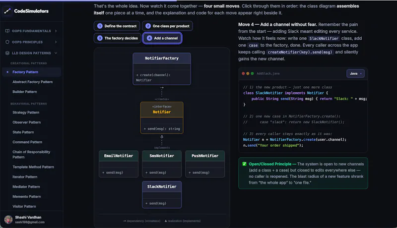
Task: Open the Abstract Factory Pattern page
Action: (33, 82)
